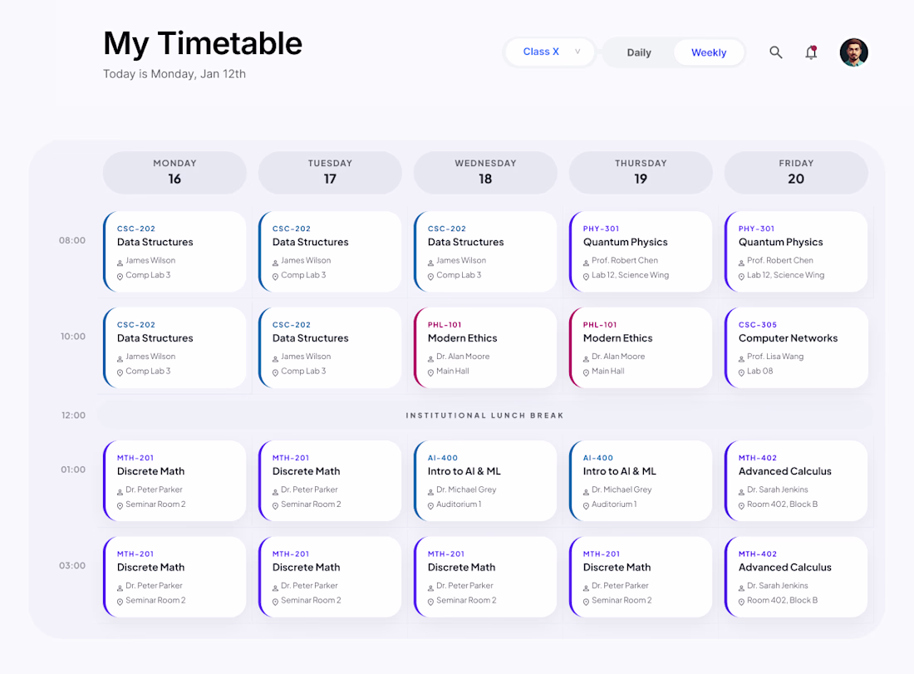Image resolution: width=914 pixels, height=674 pixels.
Task: Click the Institutional Lunch Break bar
Action: [x=485, y=416]
